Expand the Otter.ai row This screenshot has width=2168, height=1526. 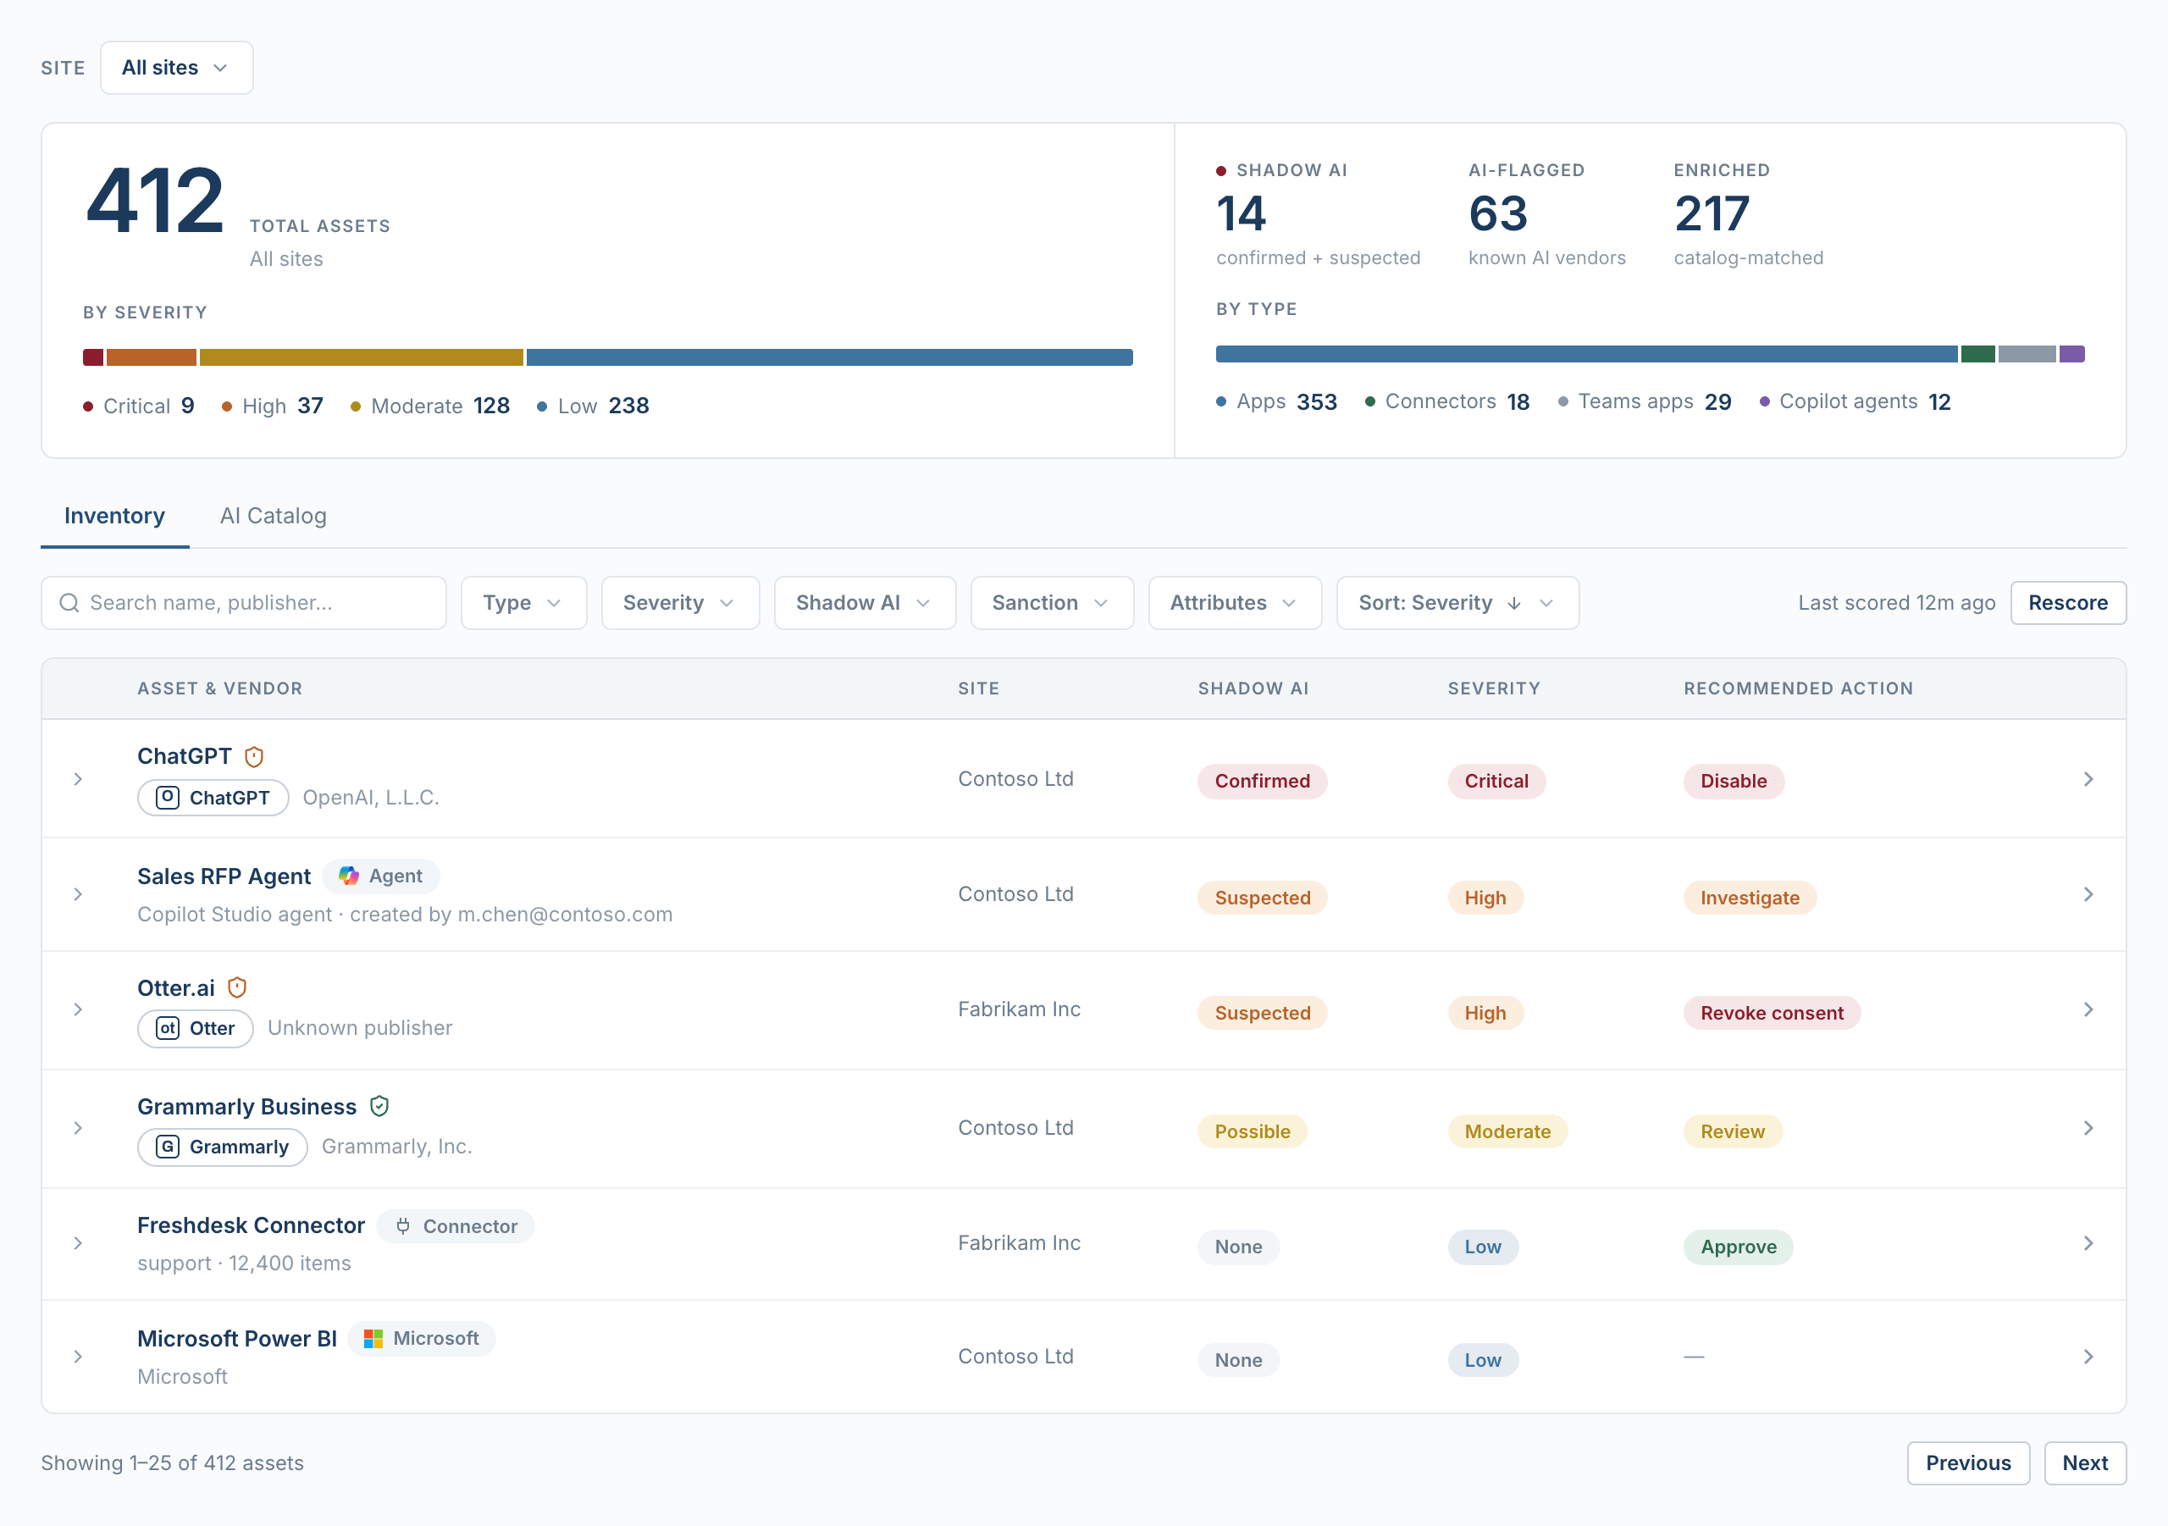[79, 1009]
